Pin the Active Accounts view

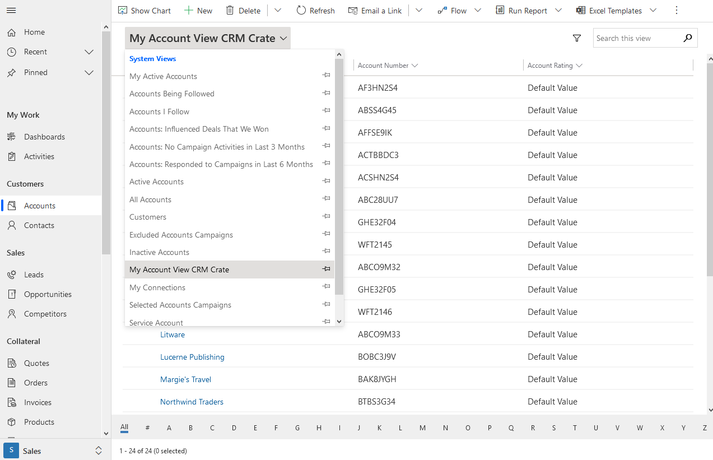(326, 180)
